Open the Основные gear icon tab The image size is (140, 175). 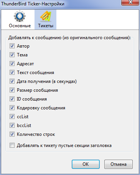point(20,16)
